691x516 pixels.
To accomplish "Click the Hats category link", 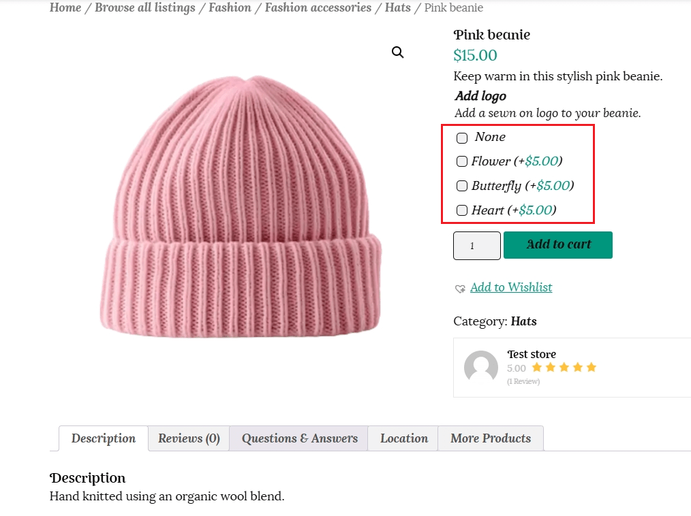I will [x=523, y=321].
